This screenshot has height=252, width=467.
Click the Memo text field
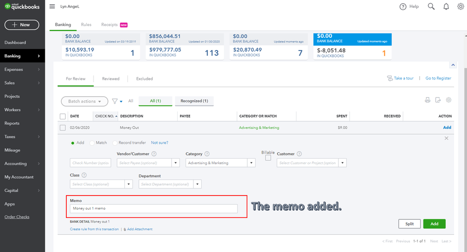tap(154, 209)
